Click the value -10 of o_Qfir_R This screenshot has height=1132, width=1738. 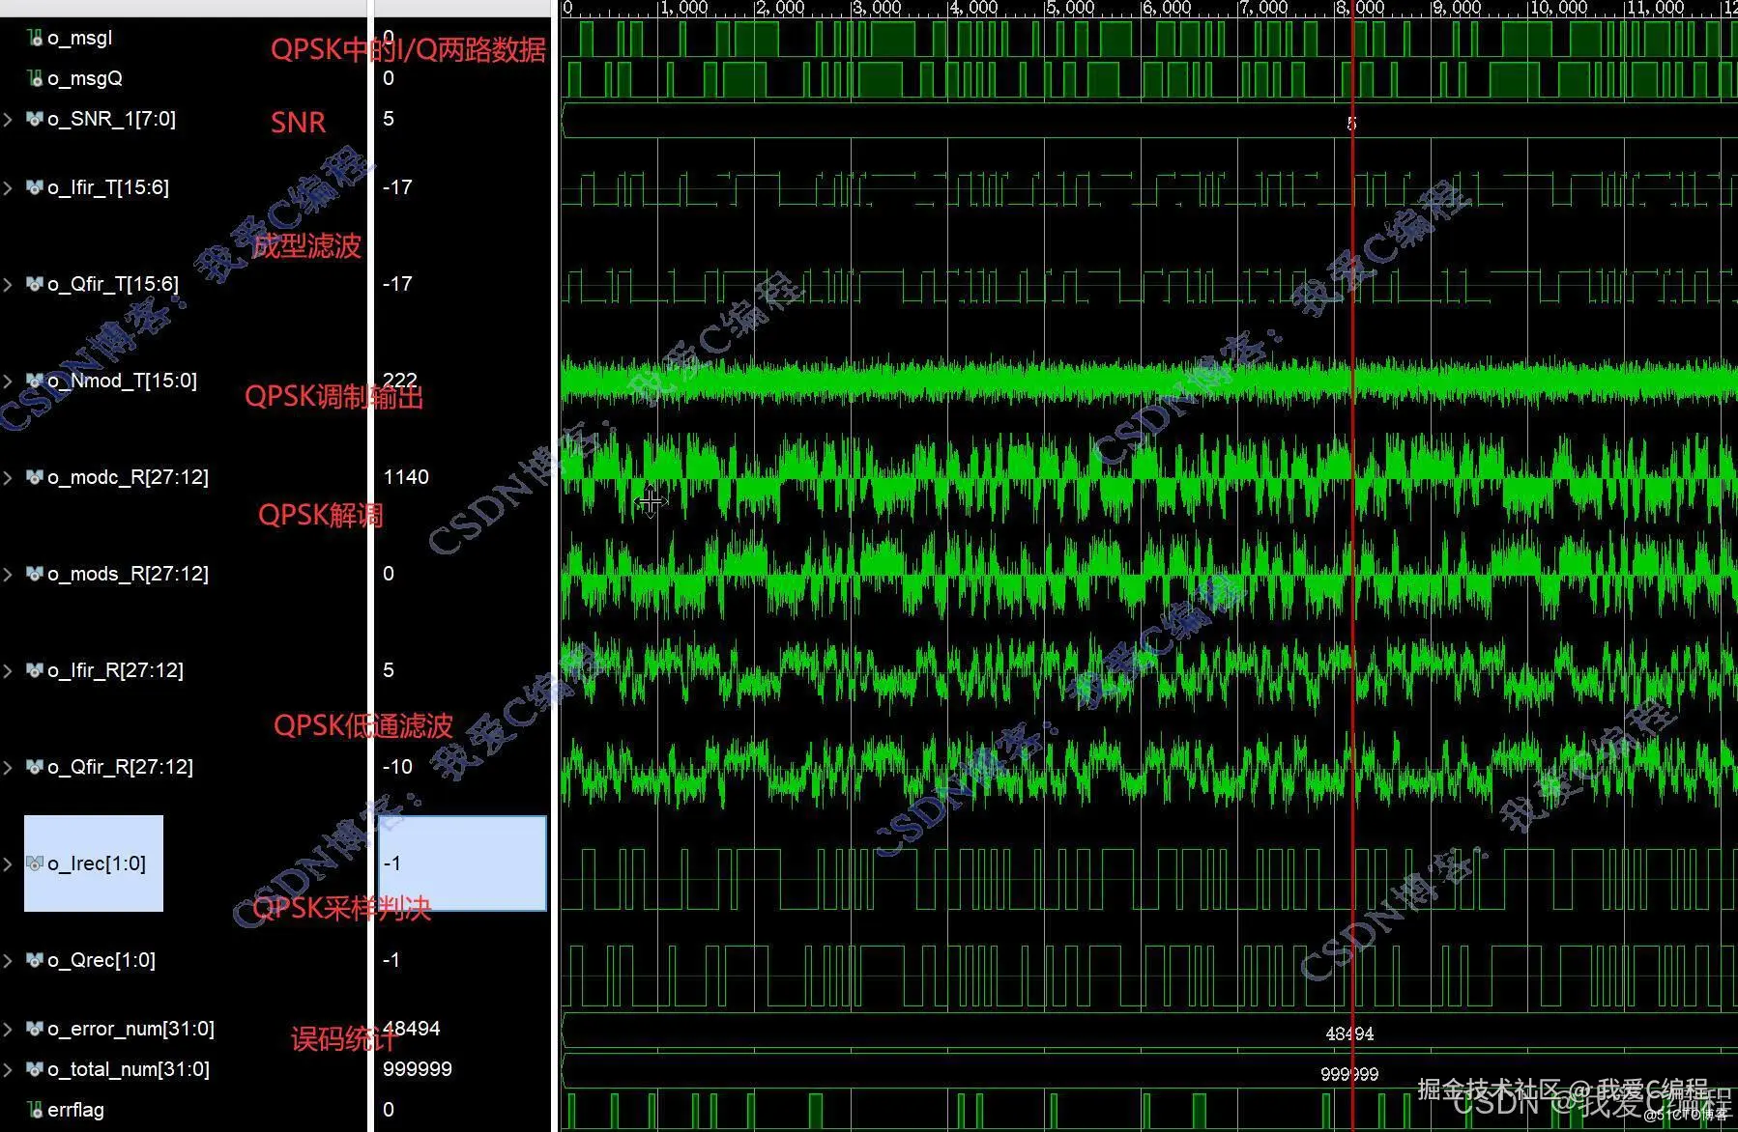[x=397, y=767]
